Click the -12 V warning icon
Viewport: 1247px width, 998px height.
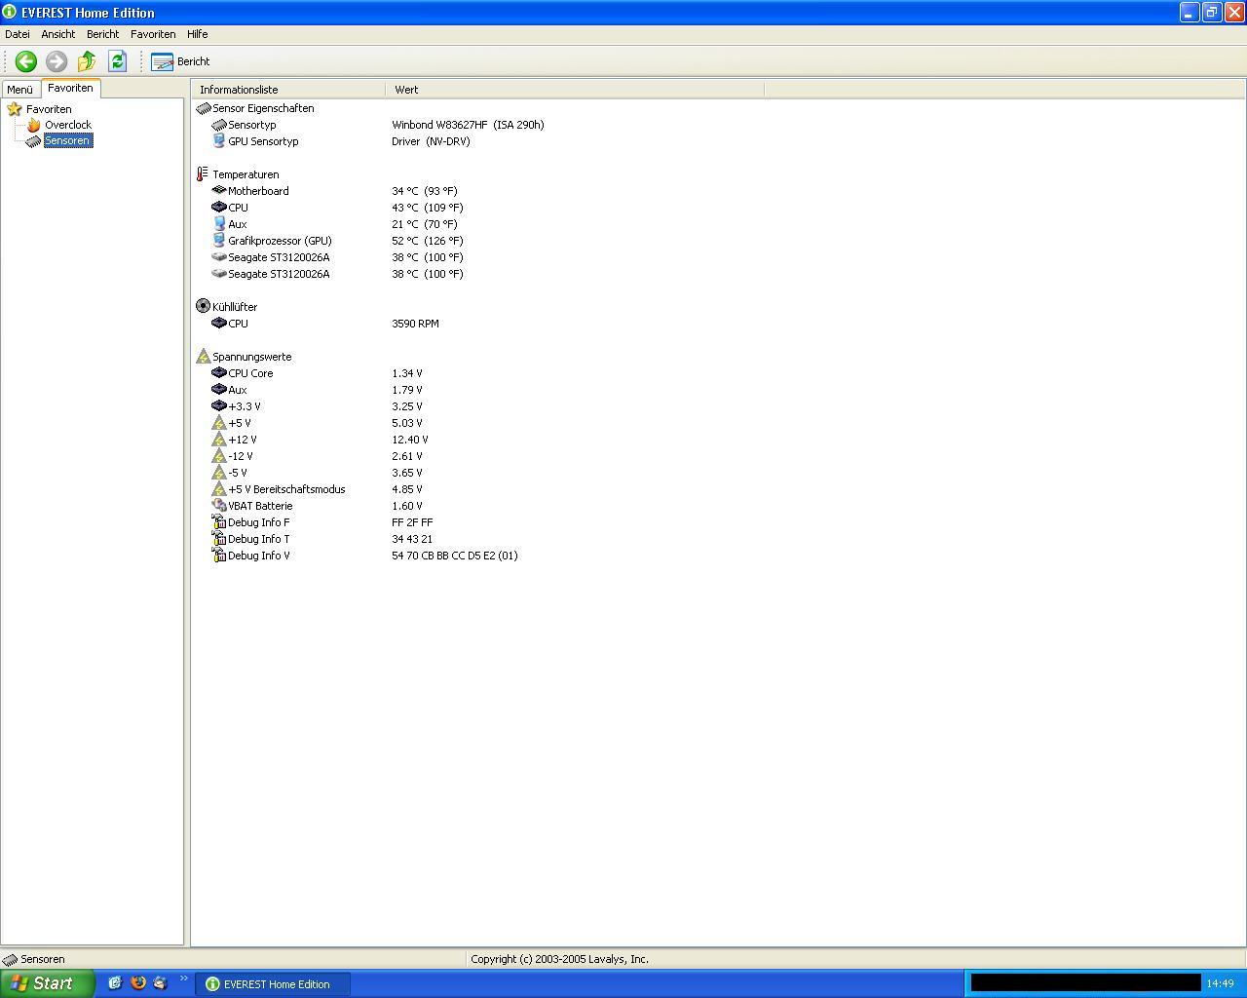[x=219, y=456]
